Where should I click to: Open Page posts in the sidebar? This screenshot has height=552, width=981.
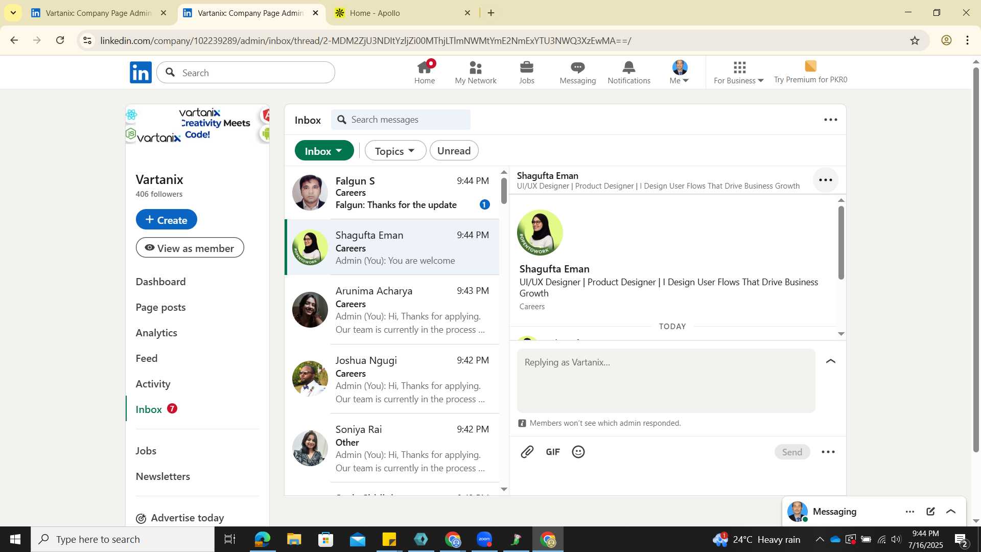tap(160, 307)
